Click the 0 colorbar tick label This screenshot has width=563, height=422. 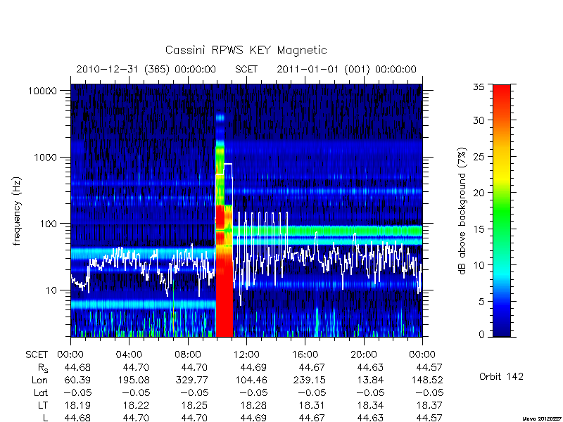point(481,335)
